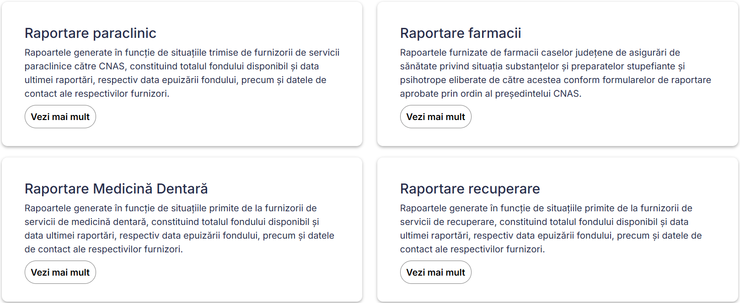The width and height of the screenshot is (740, 303).
Task: Click blank space beside recuperare card button
Action: click(x=595, y=272)
